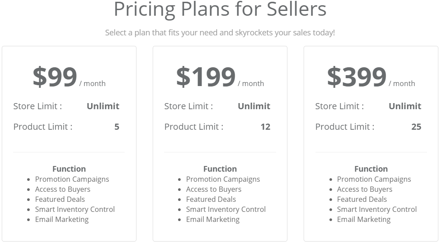The height and width of the screenshot is (242, 441).
Task: Click Function heading in the $99 plan
Action: tap(69, 169)
